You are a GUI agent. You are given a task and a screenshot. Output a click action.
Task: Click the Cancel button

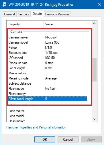pyautogui.click(x=68, y=140)
